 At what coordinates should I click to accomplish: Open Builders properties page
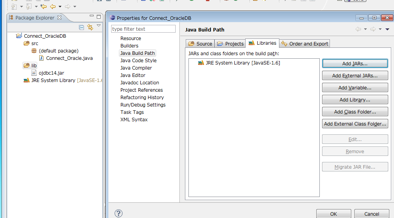129,46
